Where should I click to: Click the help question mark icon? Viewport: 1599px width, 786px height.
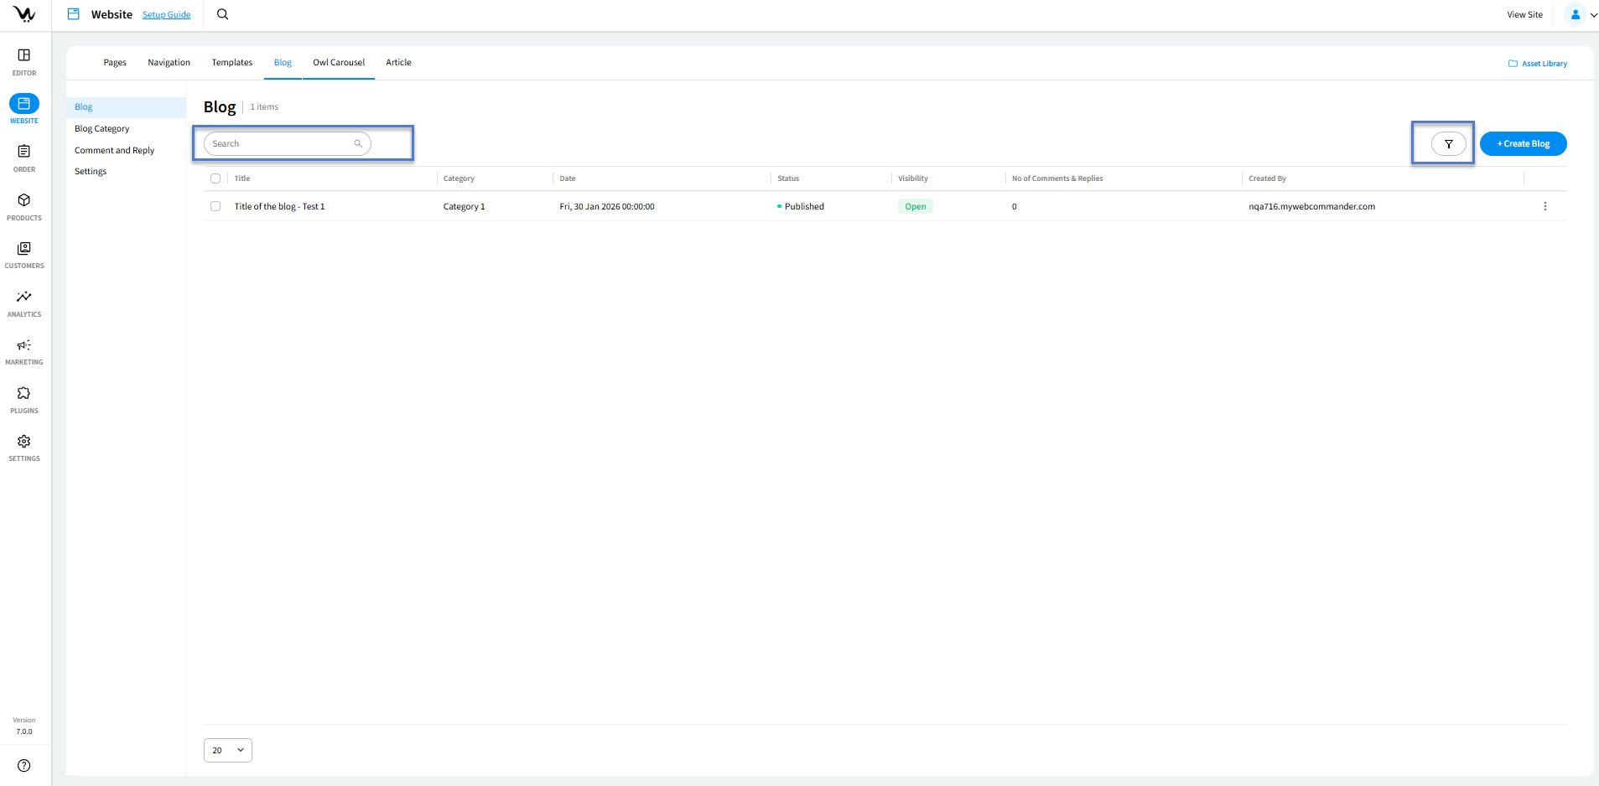[24, 765]
